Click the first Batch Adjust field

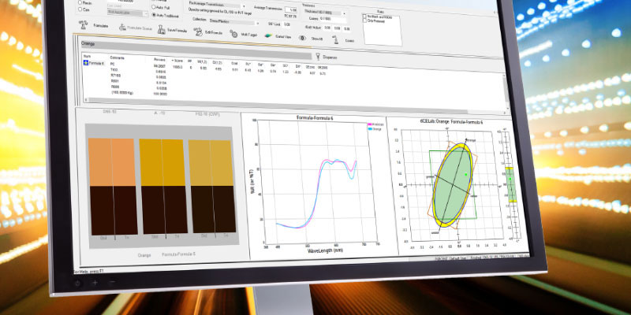click(x=327, y=28)
